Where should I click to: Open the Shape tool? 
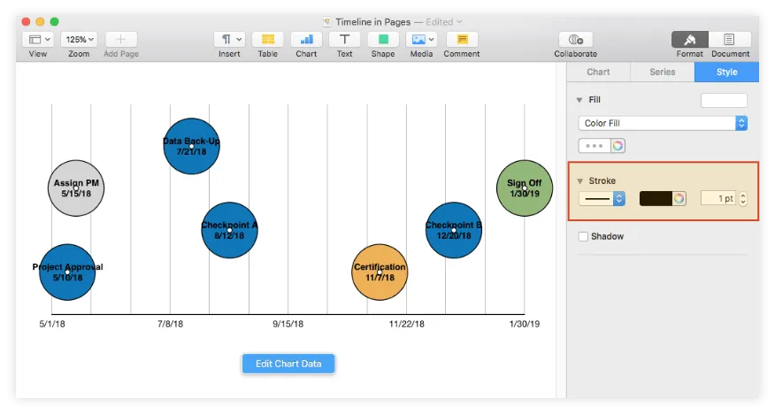coord(383,40)
